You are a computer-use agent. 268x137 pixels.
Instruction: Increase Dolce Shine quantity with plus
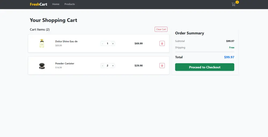113,44
